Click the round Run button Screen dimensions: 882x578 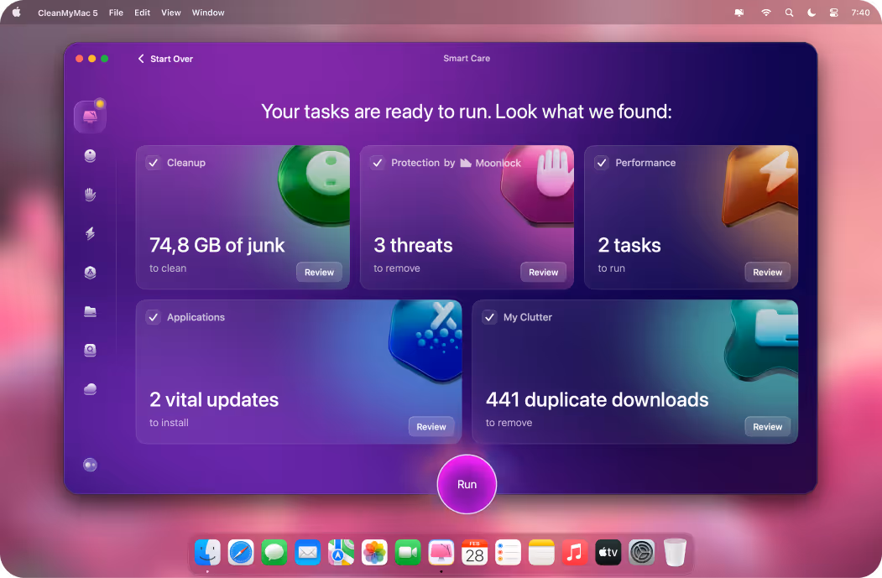pyautogui.click(x=467, y=484)
